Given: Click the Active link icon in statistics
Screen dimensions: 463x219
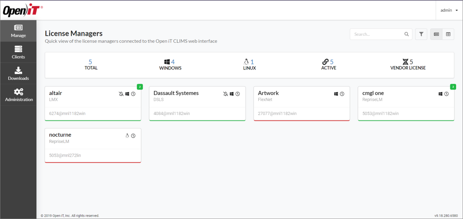Looking at the screenshot, I should [x=325, y=62].
